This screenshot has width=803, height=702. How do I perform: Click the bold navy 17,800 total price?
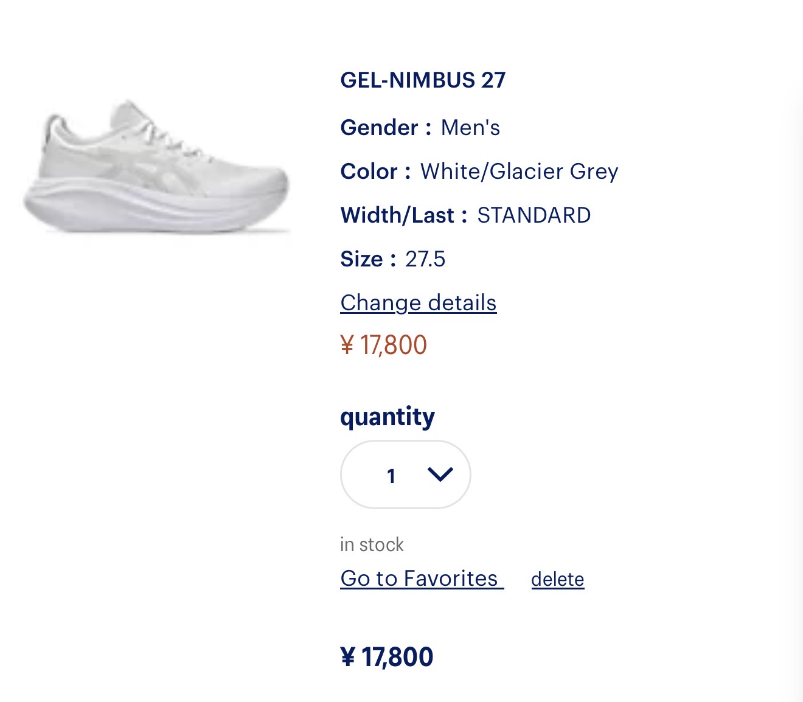pos(397,657)
